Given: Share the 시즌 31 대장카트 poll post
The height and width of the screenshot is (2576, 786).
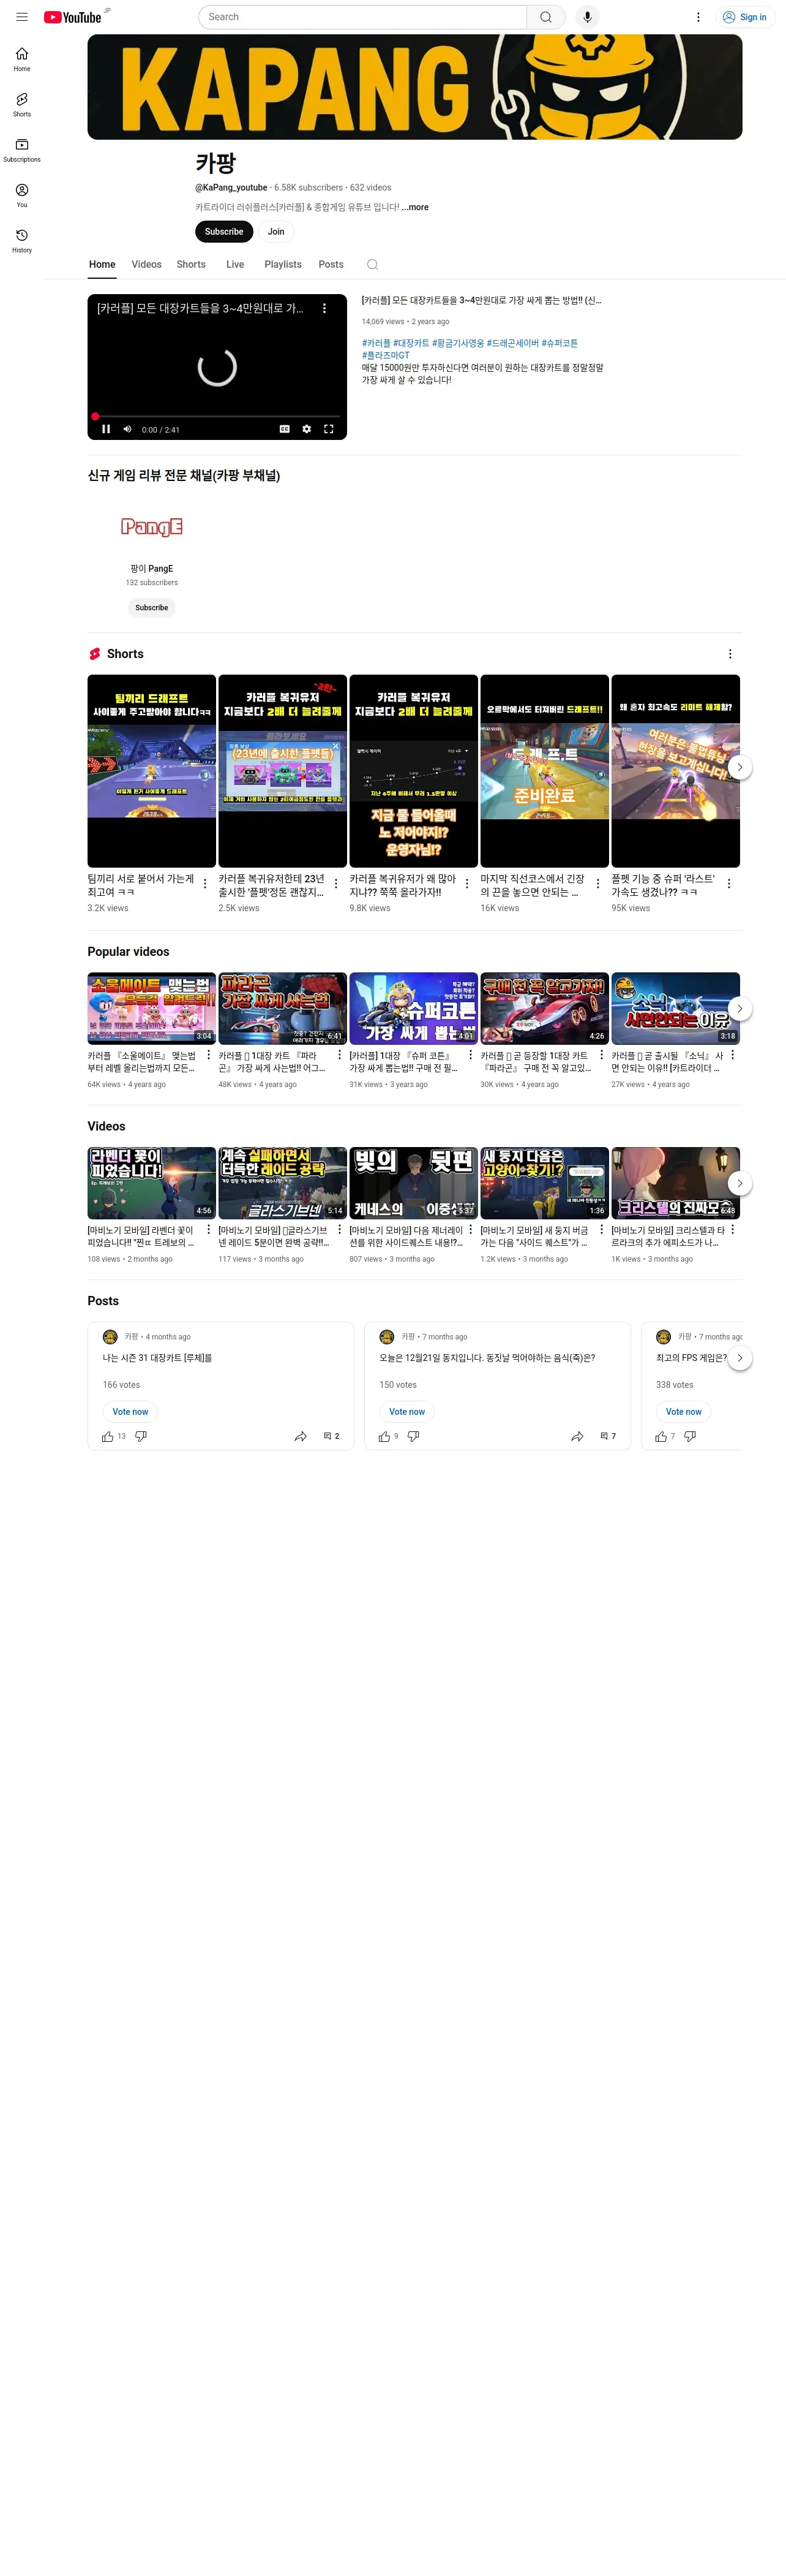Looking at the screenshot, I should point(301,1436).
